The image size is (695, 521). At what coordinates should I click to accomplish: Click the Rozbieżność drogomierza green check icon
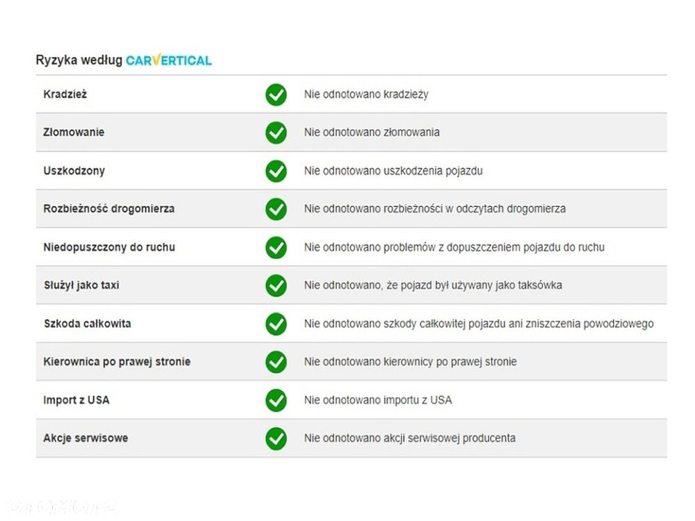(x=276, y=209)
